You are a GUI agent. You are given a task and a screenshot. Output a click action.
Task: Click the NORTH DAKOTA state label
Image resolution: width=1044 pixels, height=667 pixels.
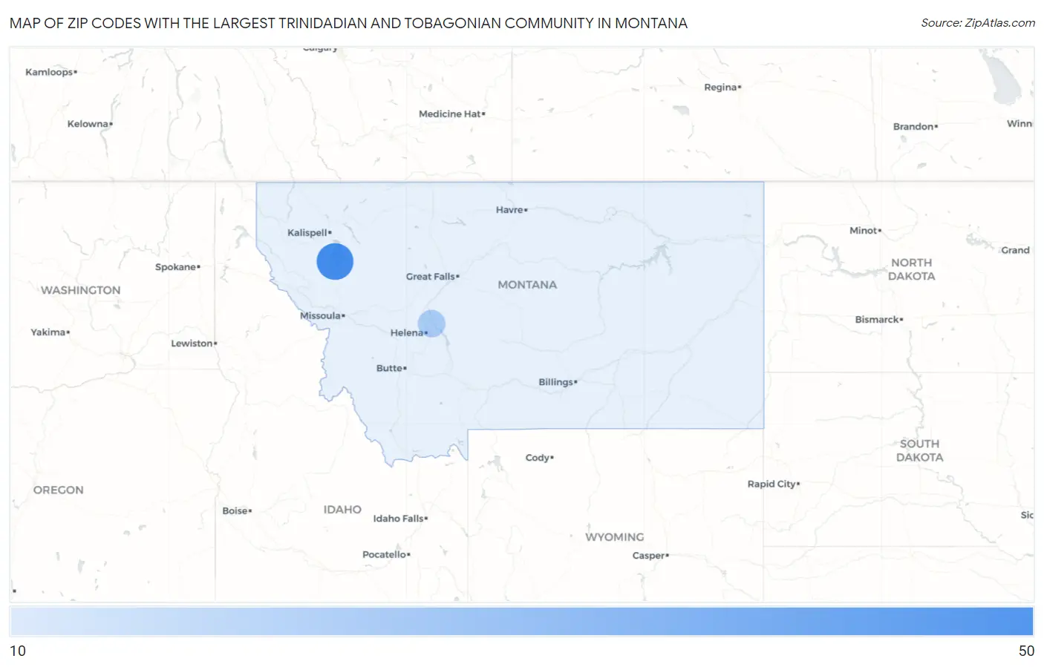pos(911,269)
